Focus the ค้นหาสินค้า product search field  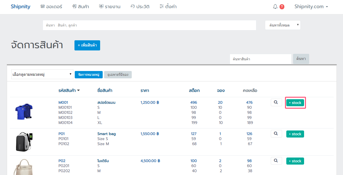click(x=260, y=59)
